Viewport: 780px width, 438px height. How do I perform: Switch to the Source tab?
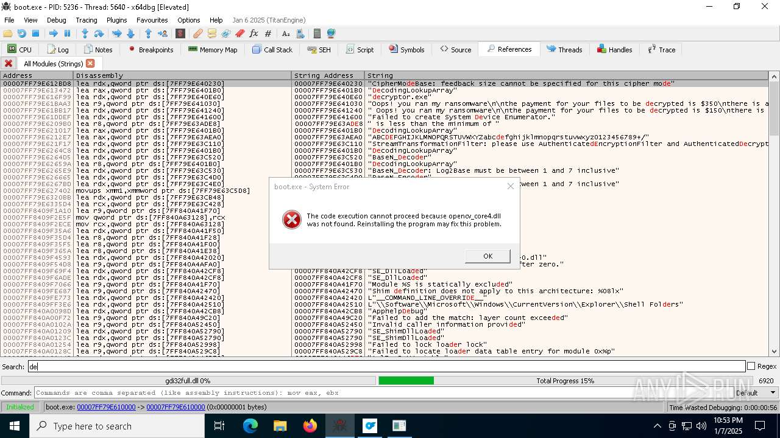coord(456,50)
